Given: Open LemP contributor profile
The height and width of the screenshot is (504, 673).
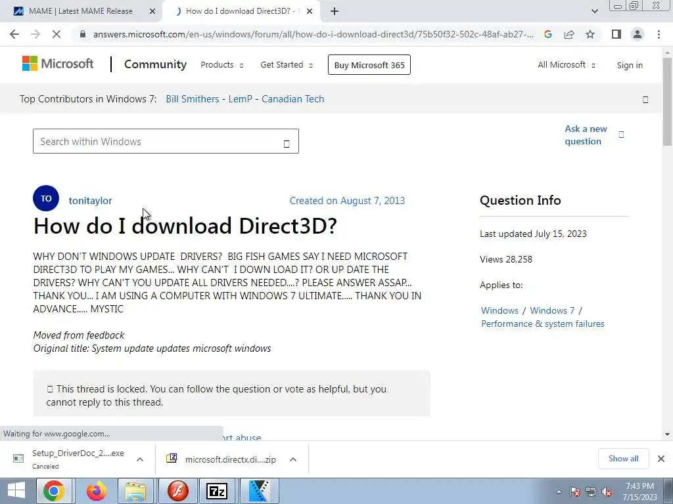Looking at the screenshot, I should [240, 99].
